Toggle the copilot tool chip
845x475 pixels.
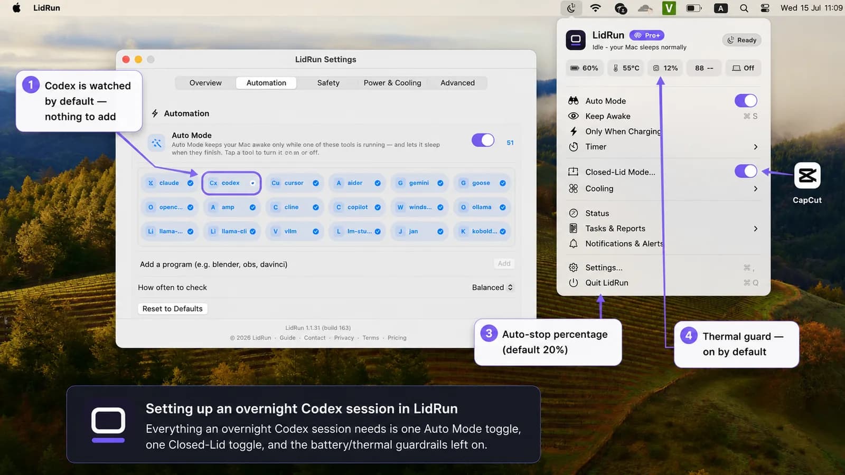pos(358,207)
